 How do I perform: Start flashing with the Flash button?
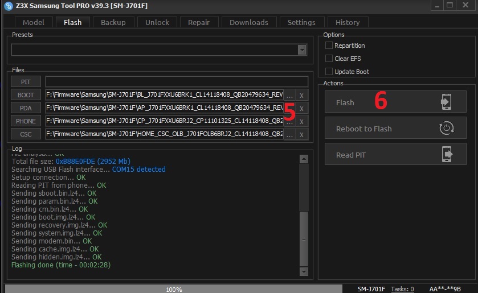point(395,102)
